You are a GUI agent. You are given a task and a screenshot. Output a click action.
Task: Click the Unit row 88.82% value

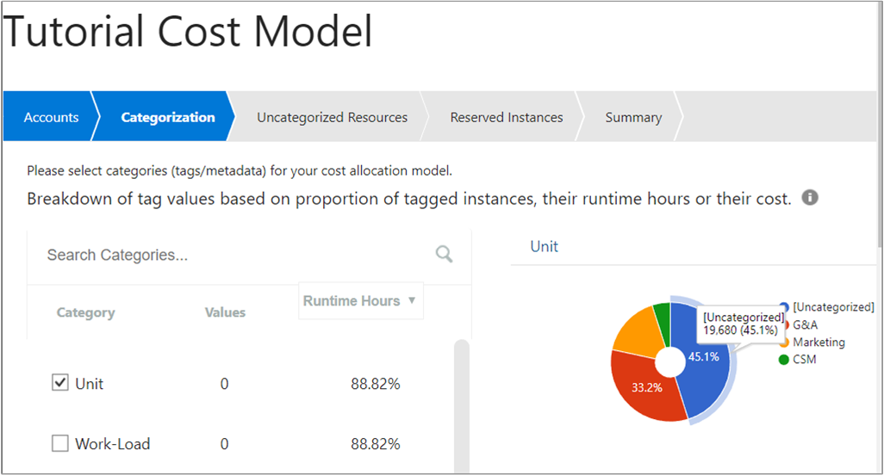click(x=376, y=384)
